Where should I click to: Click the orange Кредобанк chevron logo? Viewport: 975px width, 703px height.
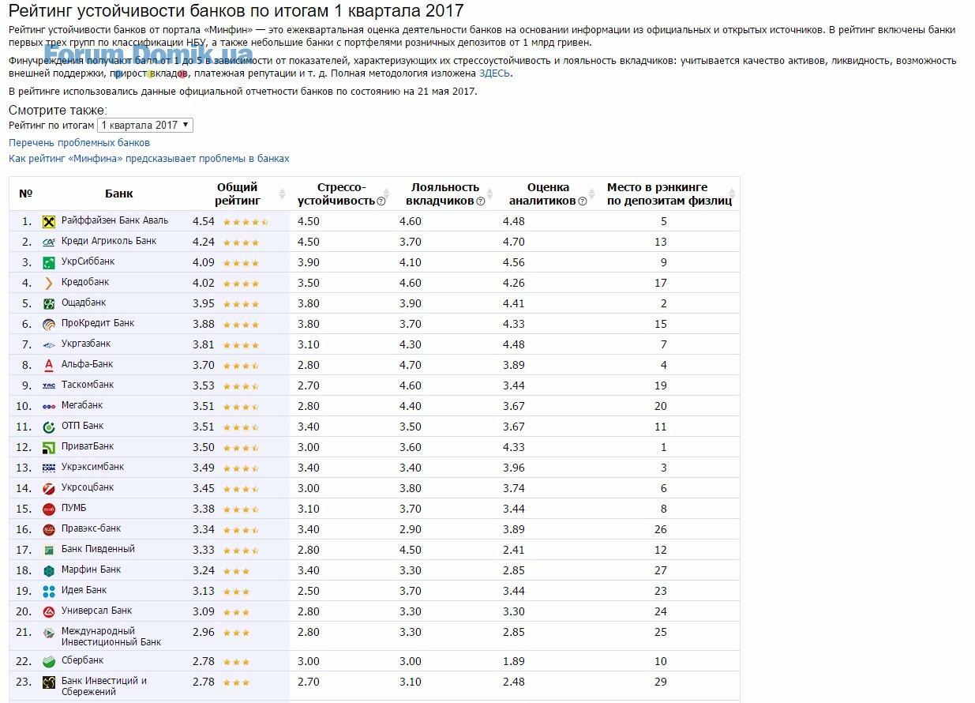click(49, 284)
